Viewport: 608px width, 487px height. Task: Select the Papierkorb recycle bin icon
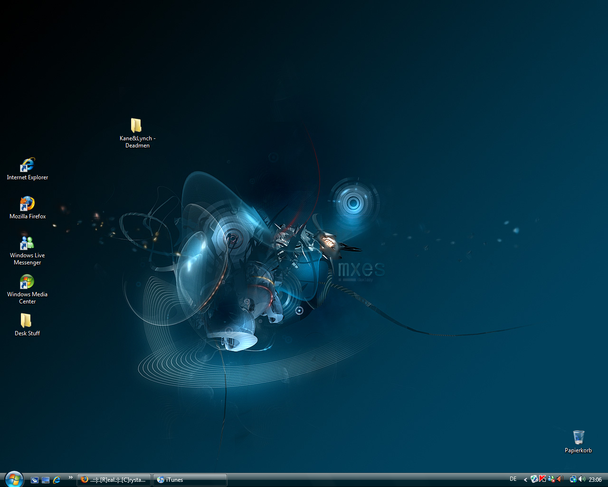coord(578,441)
